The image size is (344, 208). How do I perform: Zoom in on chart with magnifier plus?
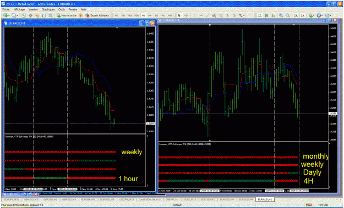[x=281, y=15]
